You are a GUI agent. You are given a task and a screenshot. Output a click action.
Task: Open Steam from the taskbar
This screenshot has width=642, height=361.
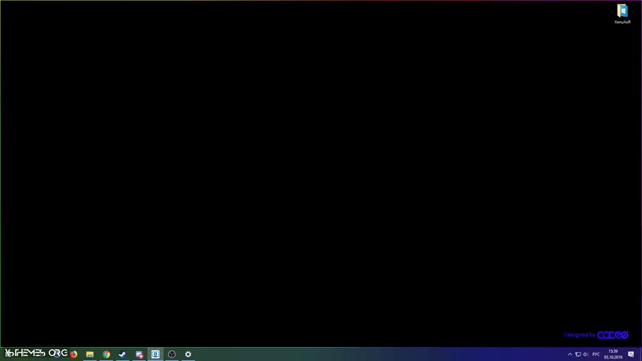(x=122, y=354)
